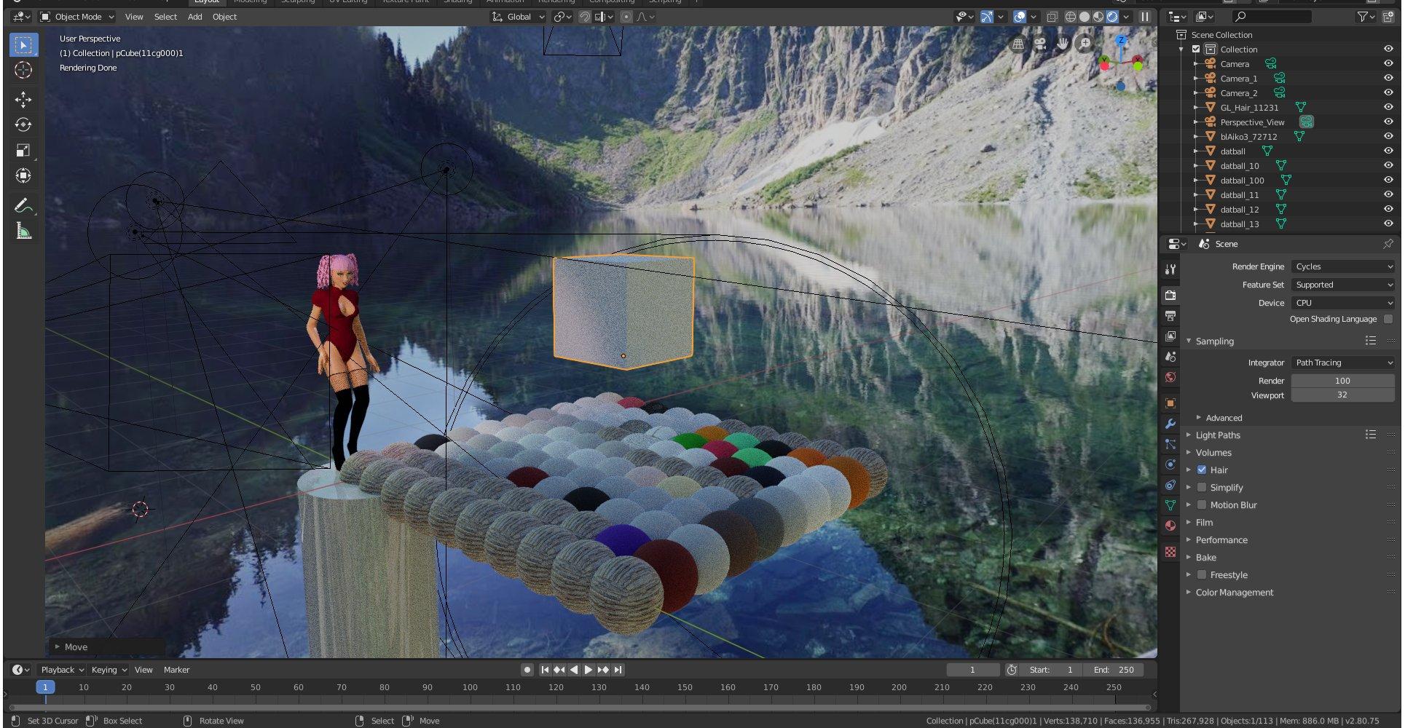Switch to rendered viewport shading
Viewport: 1405px width, 728px height.
click(x=1112, y=17)
